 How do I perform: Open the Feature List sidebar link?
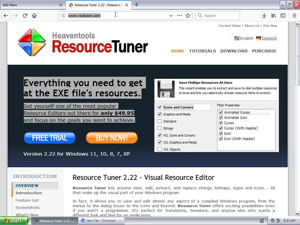coord(27,200)
